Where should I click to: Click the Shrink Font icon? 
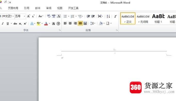click(33, 16)
